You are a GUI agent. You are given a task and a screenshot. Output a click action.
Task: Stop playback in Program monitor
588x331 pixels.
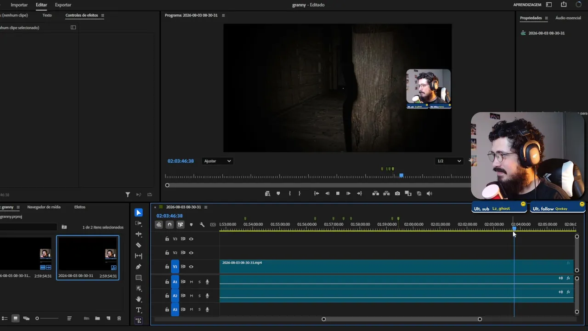[338, 194]
